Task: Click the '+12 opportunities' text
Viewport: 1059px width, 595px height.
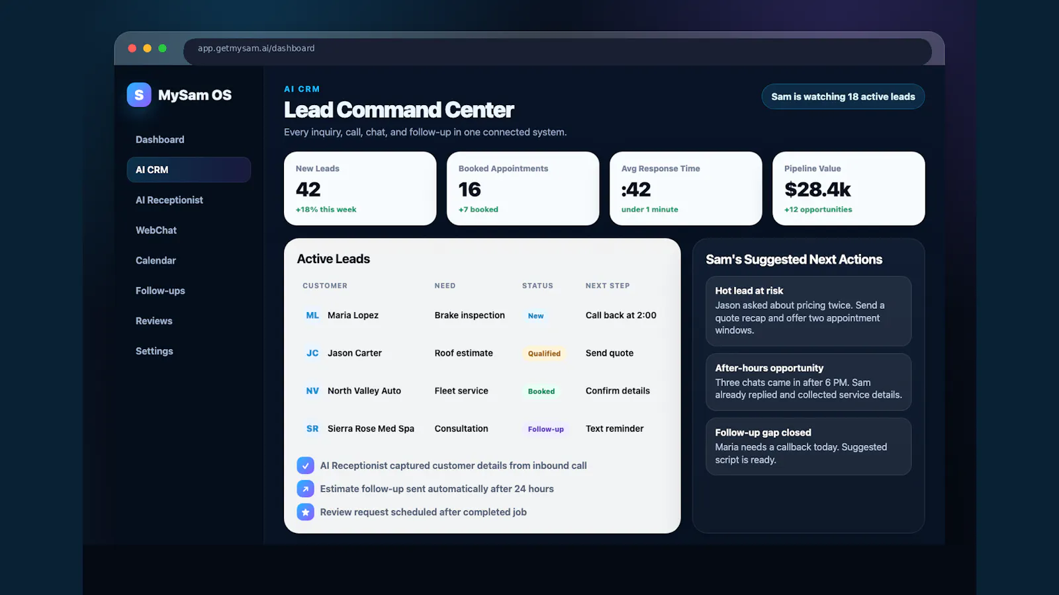Action: (818, 210)
